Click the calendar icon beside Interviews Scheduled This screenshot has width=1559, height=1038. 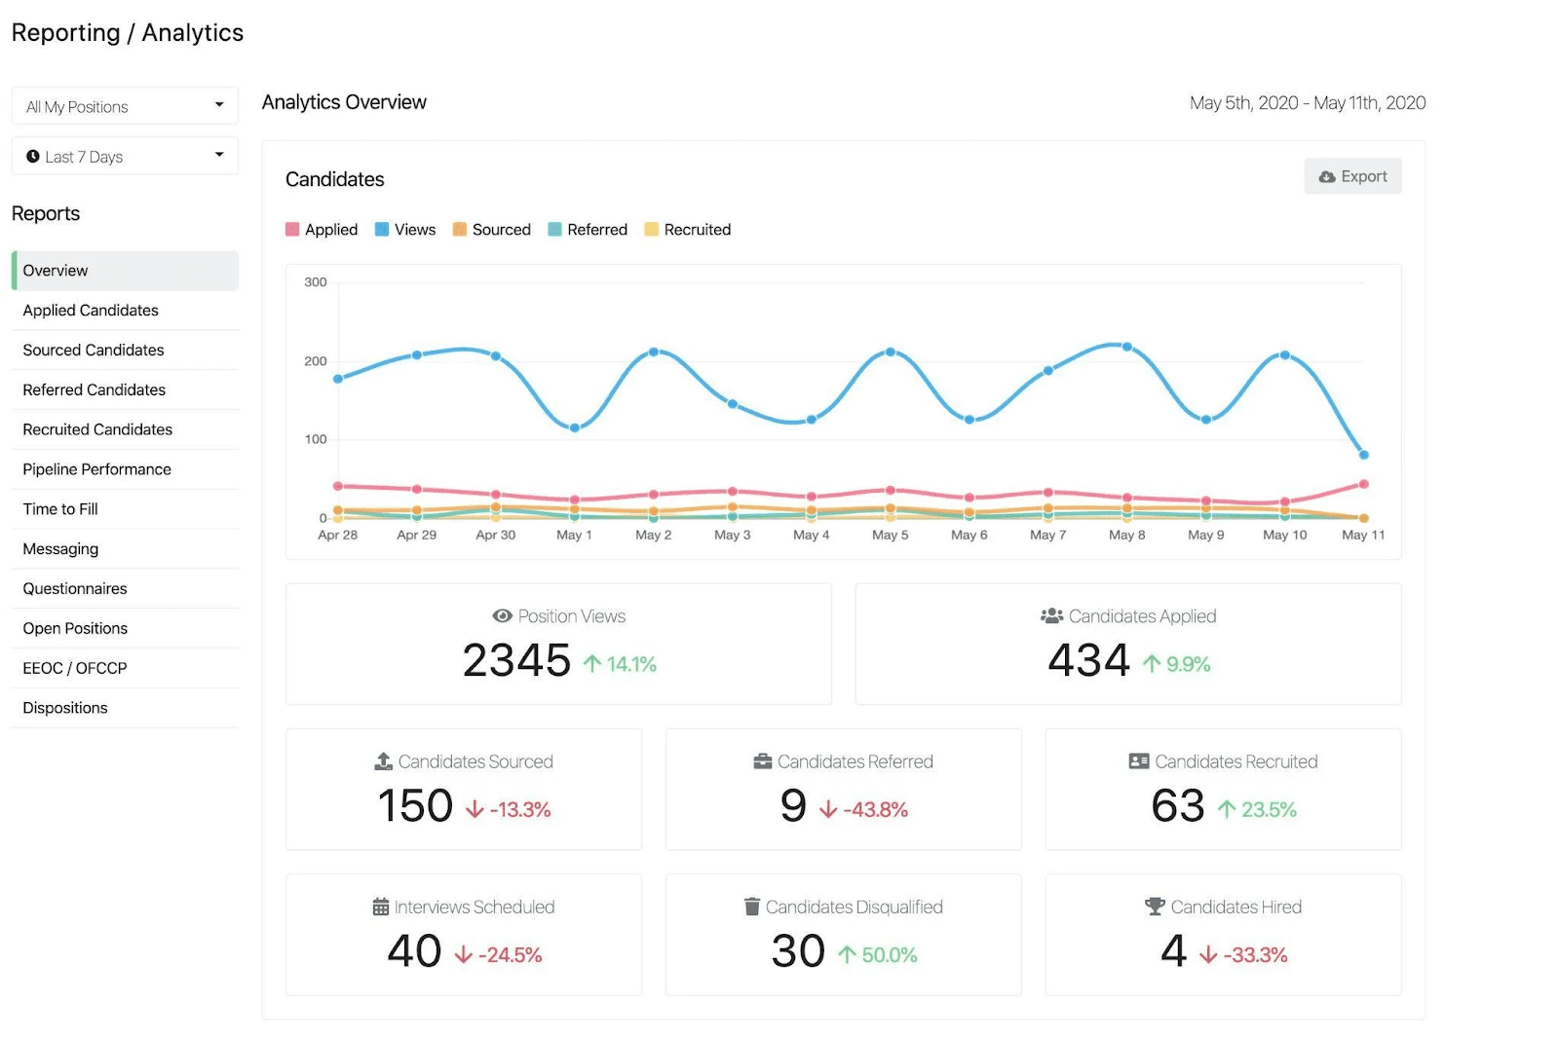tap(381, 907)
